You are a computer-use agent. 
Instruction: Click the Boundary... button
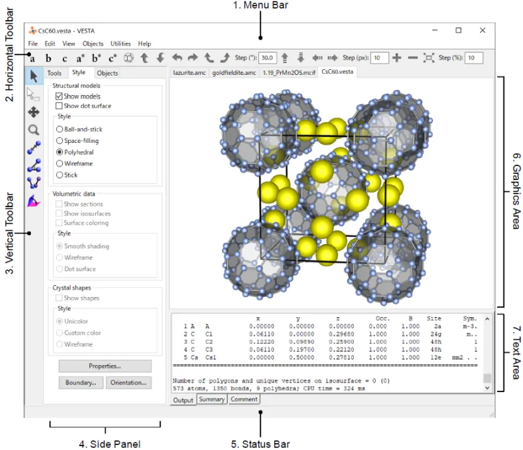81,383
